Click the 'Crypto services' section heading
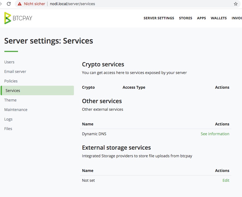Screen dimensions: 242x197 pyautogui.click(x=103, y=64)
